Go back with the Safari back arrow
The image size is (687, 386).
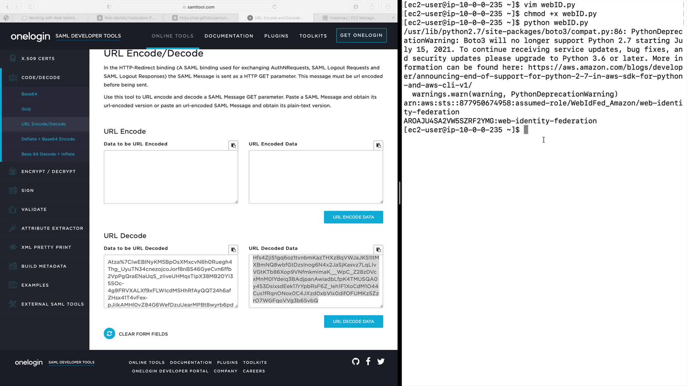point(7,7)
